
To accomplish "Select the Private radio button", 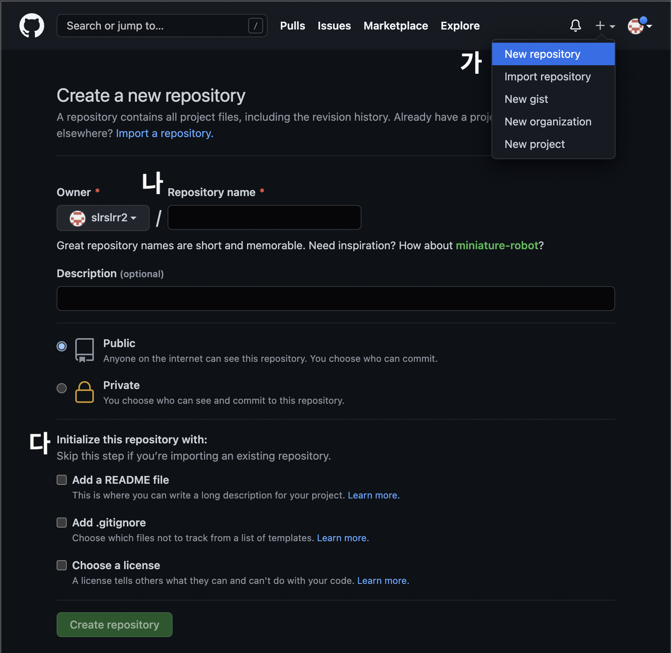I will pos(62,388).
